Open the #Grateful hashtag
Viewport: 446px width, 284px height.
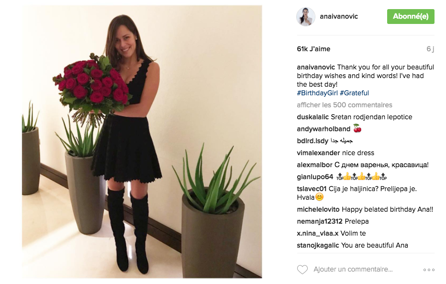click(x=354, y=93)
